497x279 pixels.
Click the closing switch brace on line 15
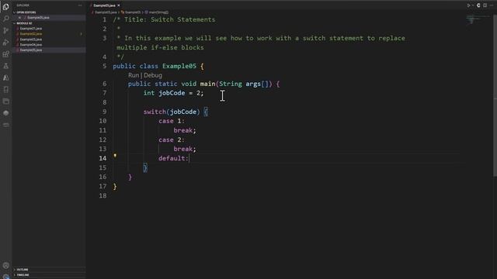click(145, 167)
